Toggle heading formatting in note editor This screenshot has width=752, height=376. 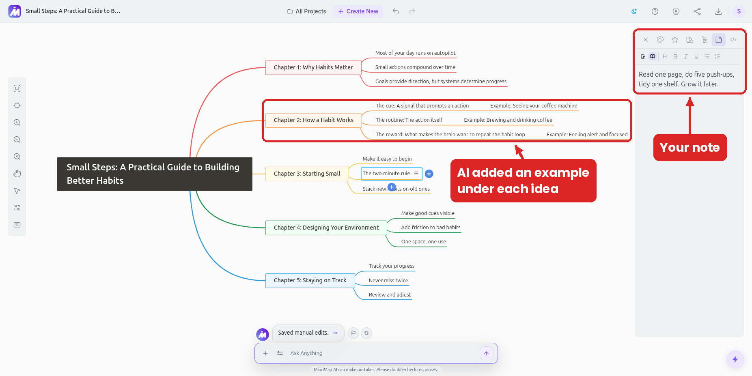tap(665, 56)
